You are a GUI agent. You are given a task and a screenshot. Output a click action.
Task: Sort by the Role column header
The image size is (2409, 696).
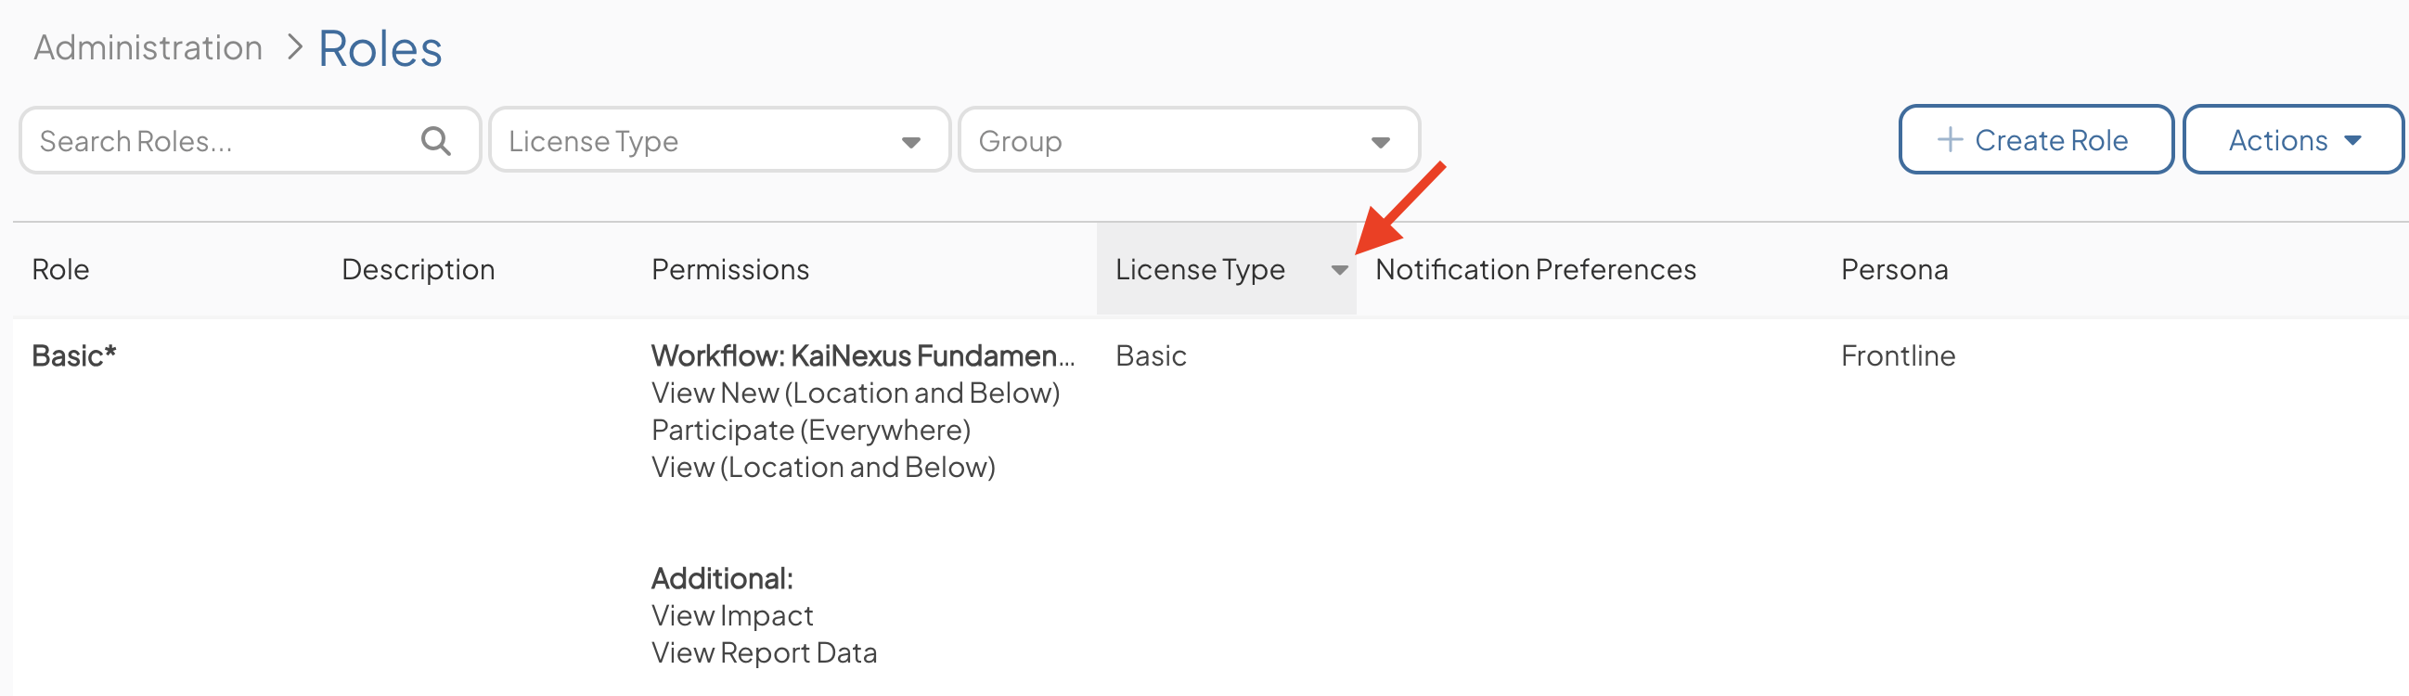61,269
